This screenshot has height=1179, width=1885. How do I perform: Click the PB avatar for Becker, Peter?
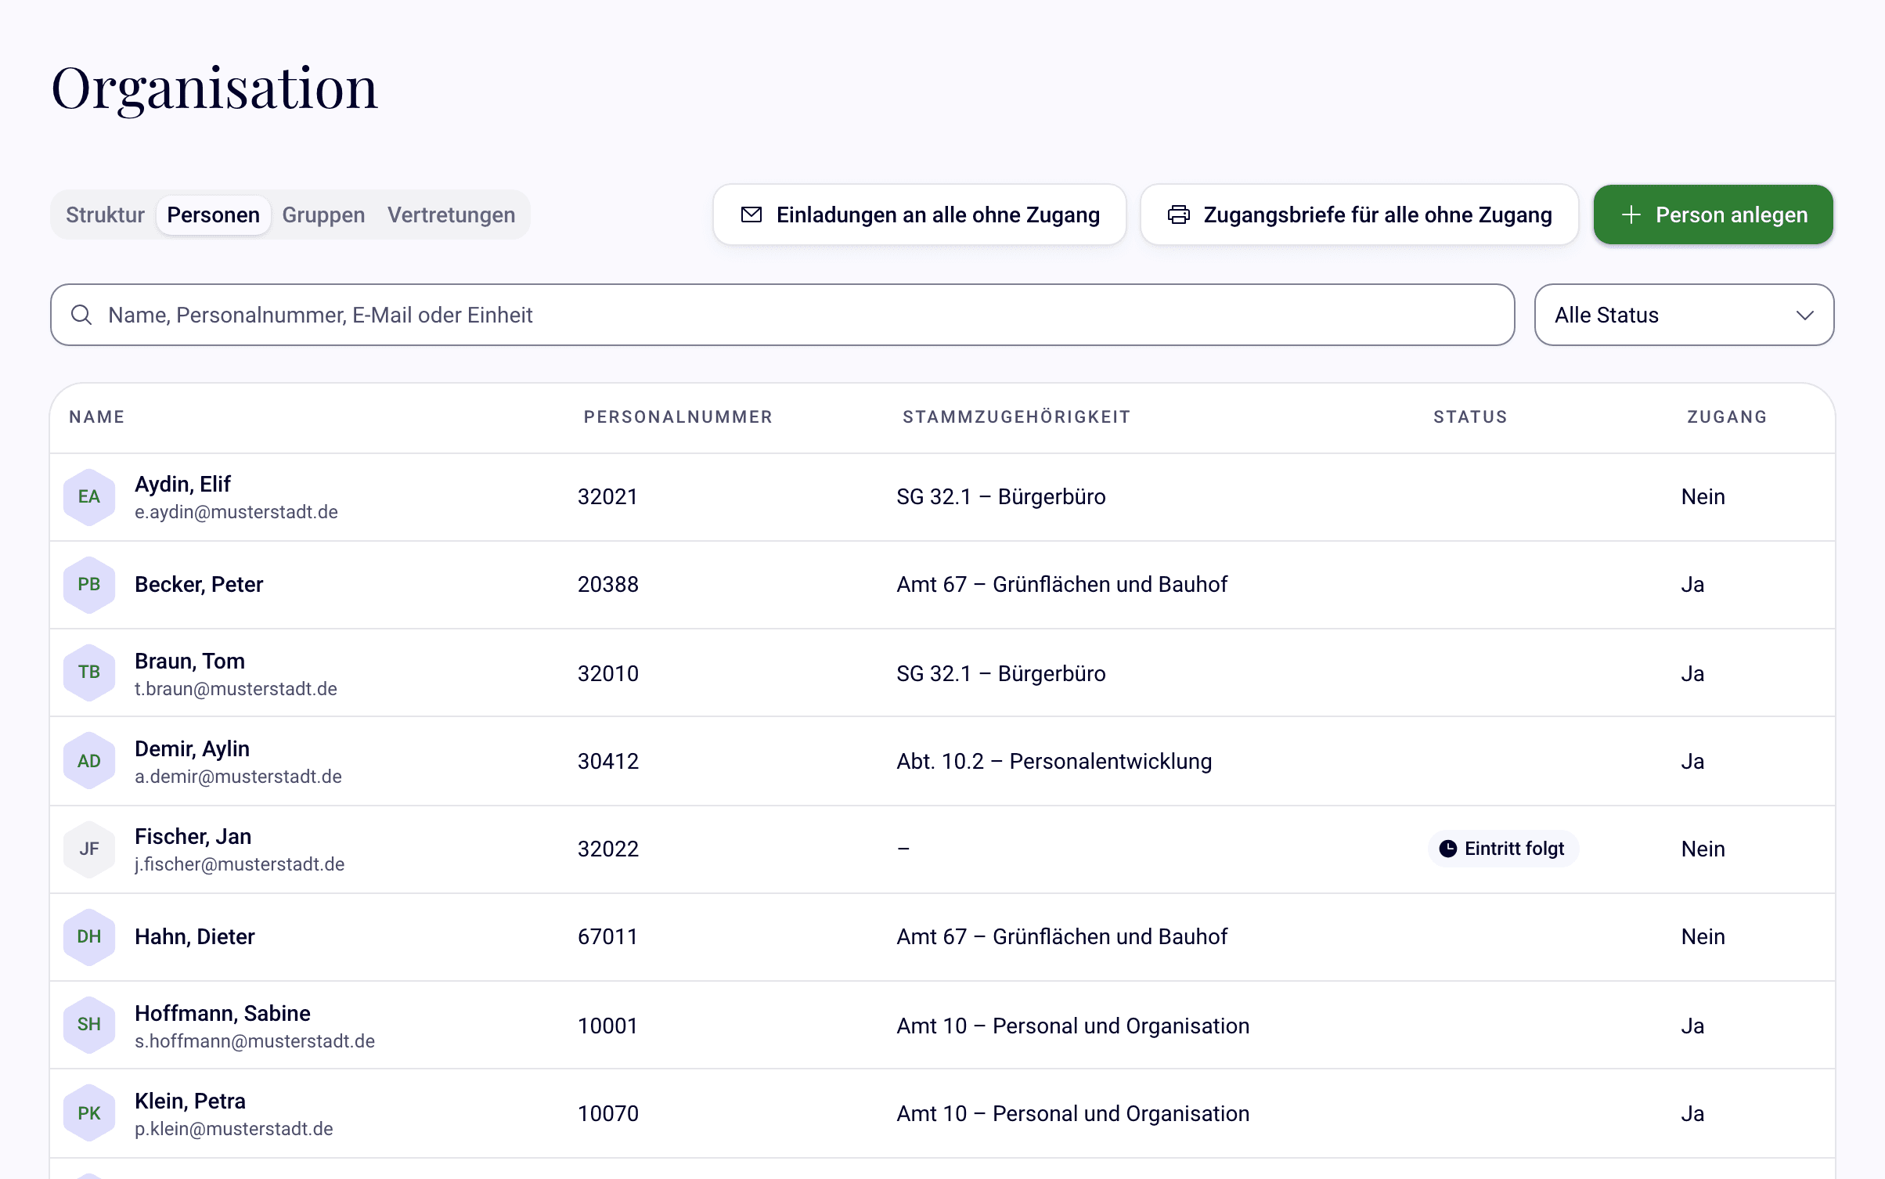coord(89,584)
